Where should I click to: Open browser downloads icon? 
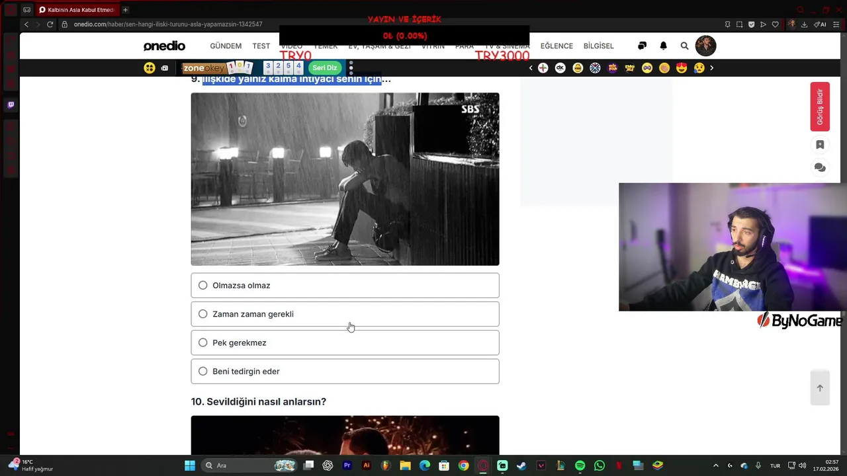(804, 24)
